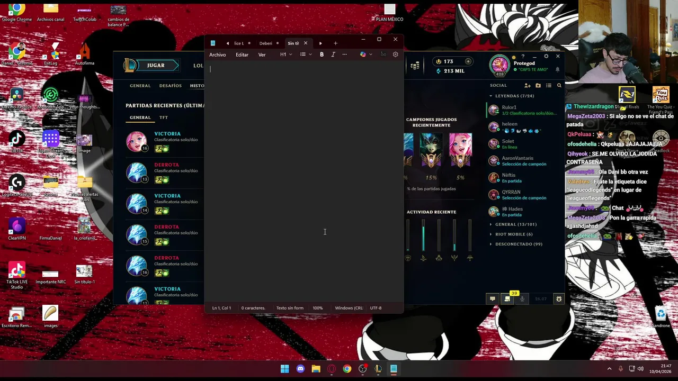
Task: Open Windows Start button in taskbar
Action: click(x=284, y=369)
